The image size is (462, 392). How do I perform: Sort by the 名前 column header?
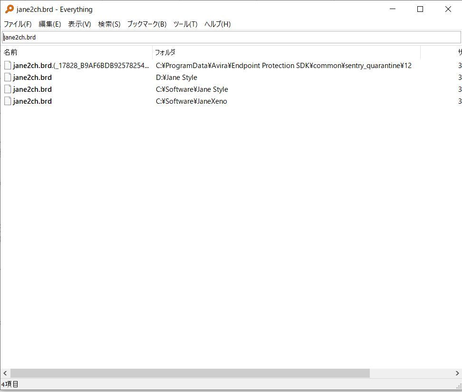pyautogui.click(x=77, y=52)
